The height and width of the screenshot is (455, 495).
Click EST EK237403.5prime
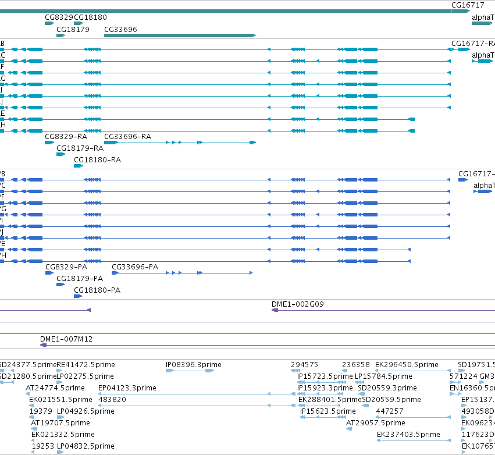pyautogui.click(x=408, y=435)
